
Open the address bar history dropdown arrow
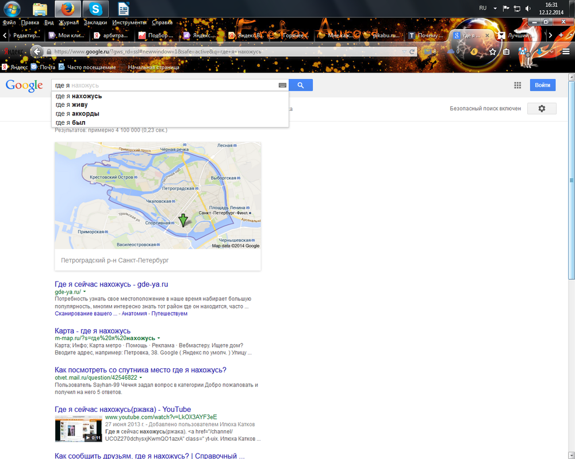pyautogui.click(x=404, y=52)
